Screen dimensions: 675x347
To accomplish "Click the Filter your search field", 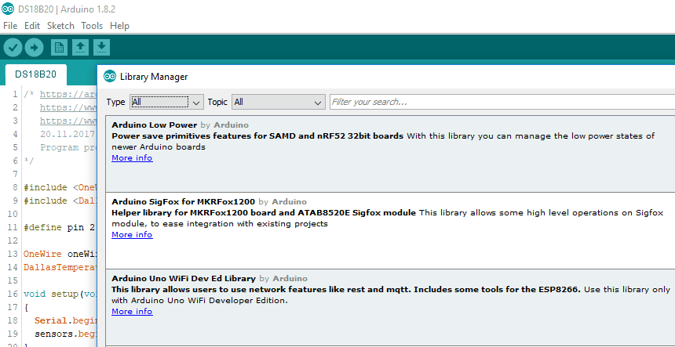I will click(x=502, y=102).
